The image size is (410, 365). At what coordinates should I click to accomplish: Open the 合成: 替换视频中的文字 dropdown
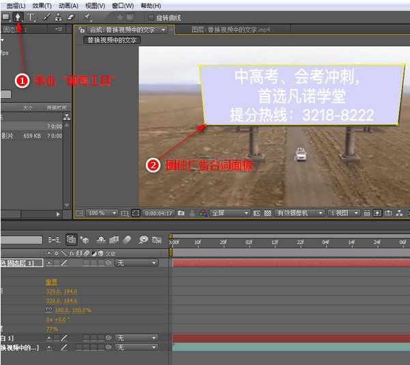click(164, 30)
